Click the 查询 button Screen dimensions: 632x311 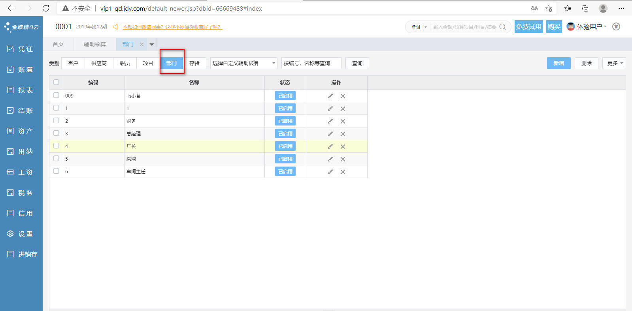tap(357, 63)
